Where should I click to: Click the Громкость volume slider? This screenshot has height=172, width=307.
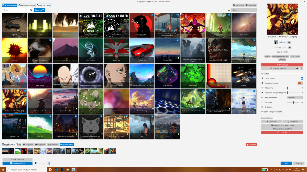point(293,88)
